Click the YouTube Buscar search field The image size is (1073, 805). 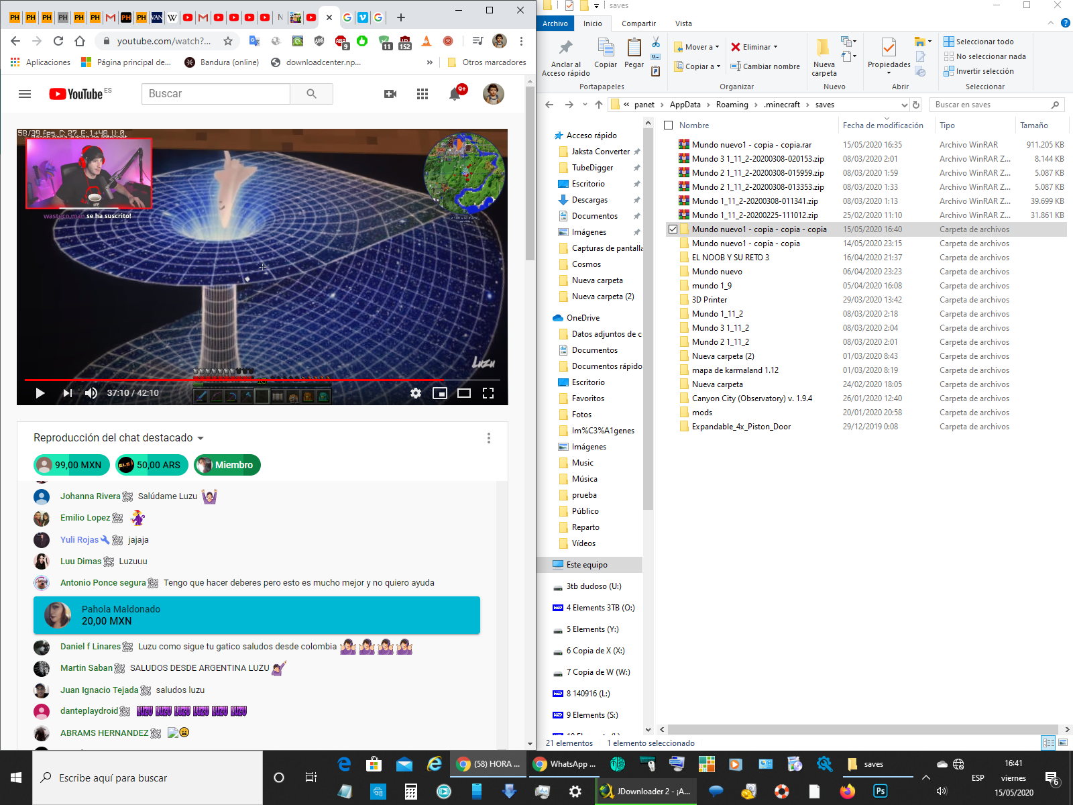pyautogui.click(x=216, y=94)
